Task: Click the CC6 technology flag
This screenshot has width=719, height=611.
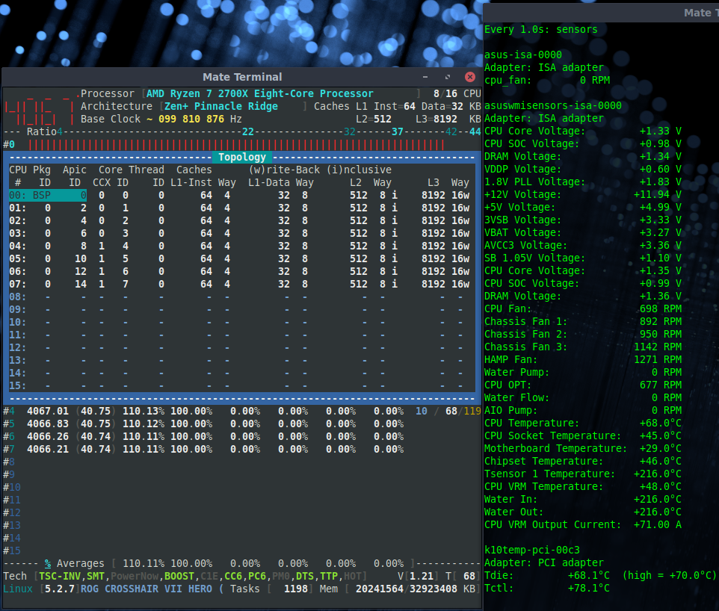Action: [x=233, y=576]
